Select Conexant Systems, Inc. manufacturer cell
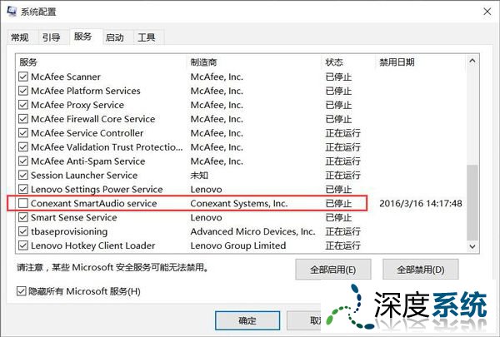The width and height of the screenshot is (500, 337). (x=239, y=203)
